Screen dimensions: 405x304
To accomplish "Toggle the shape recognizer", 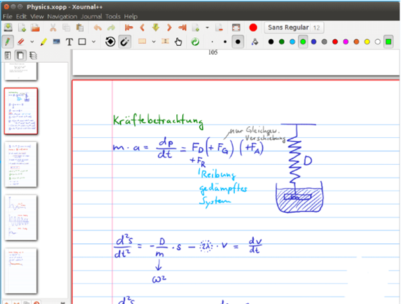I will (111, 41).
